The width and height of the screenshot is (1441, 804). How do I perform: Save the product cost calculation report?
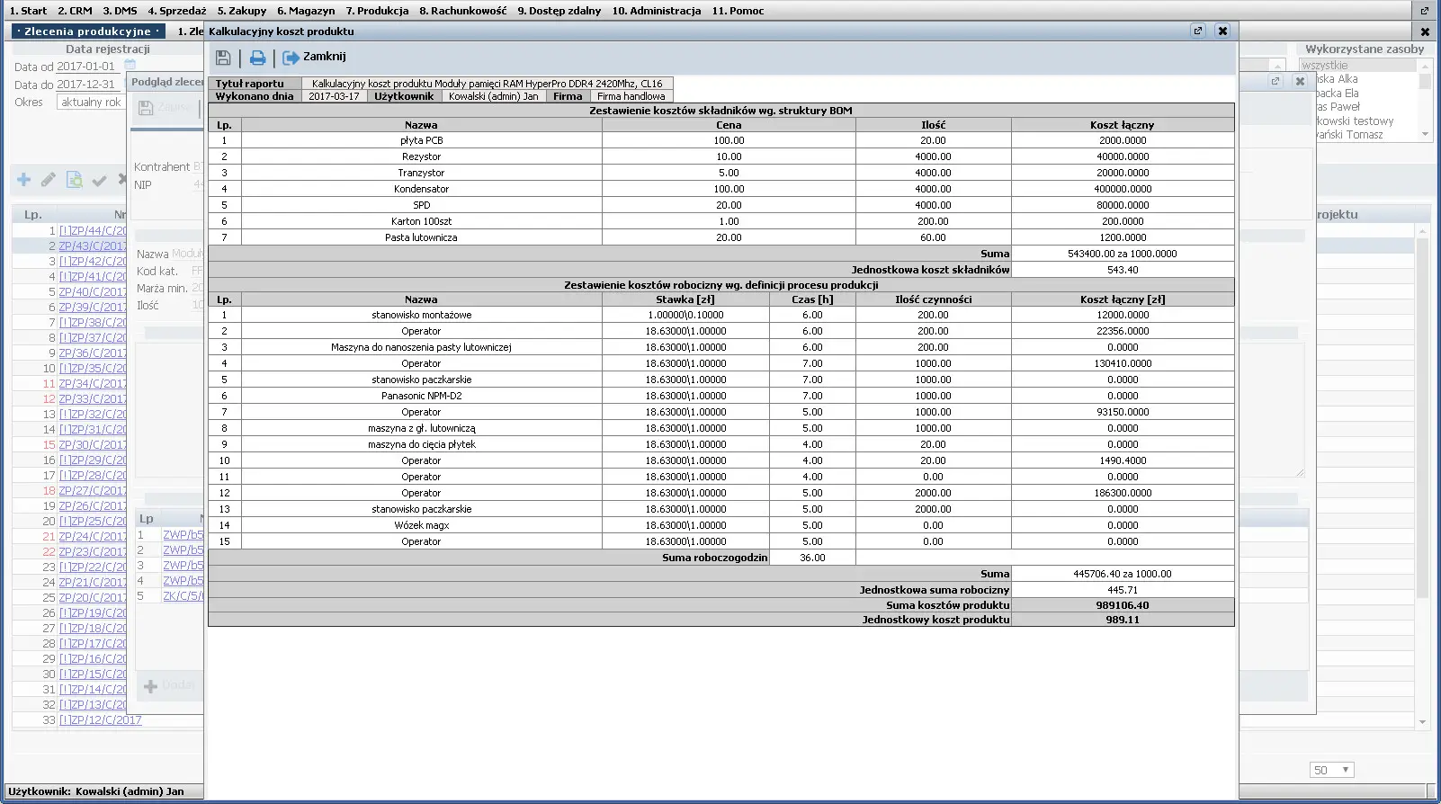coord(223,58)
